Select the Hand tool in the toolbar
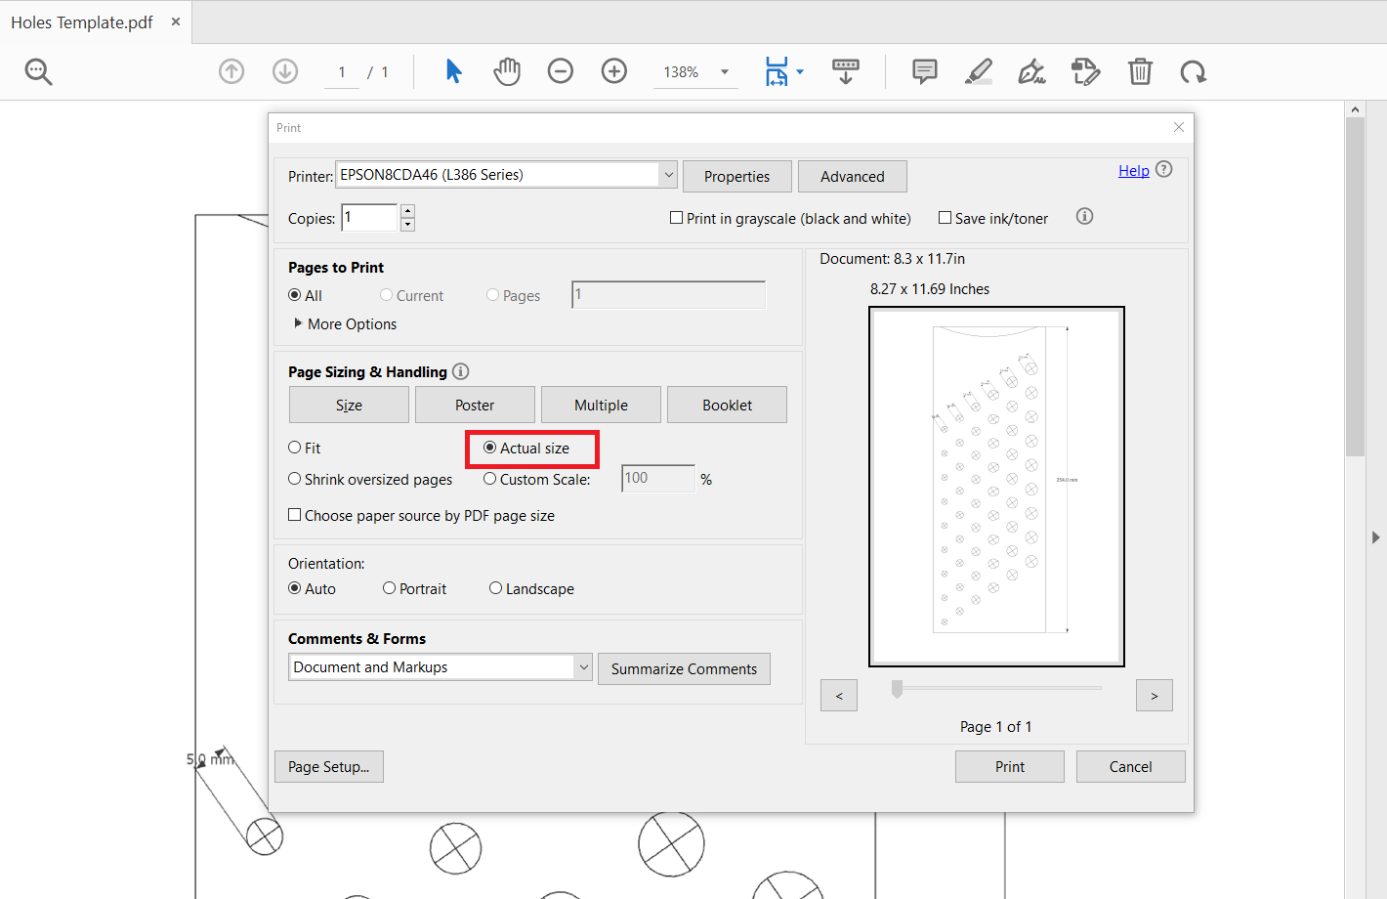 [506, 70]
